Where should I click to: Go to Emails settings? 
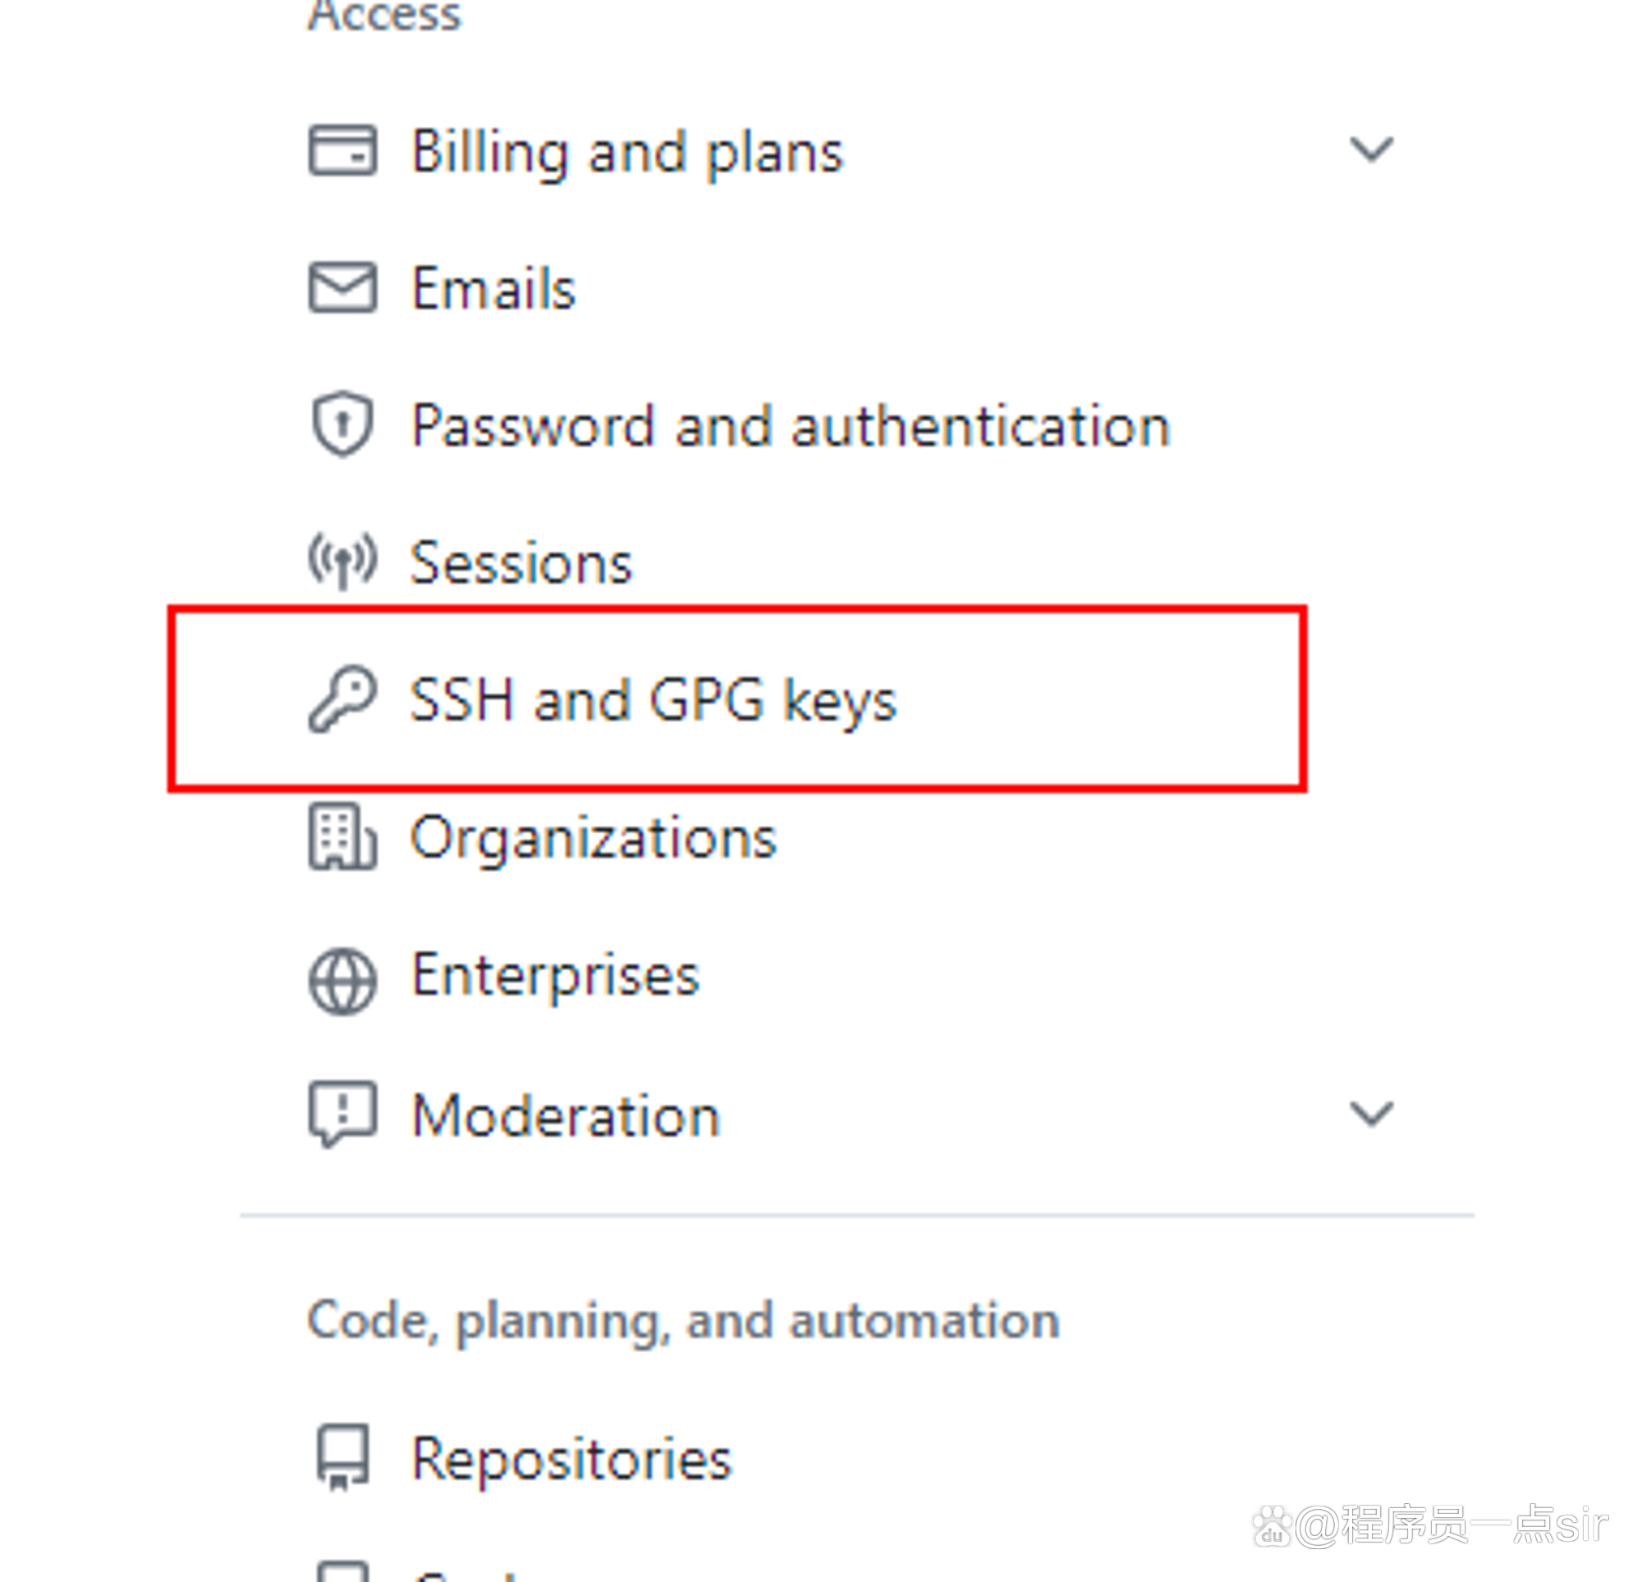coord(493,289)
